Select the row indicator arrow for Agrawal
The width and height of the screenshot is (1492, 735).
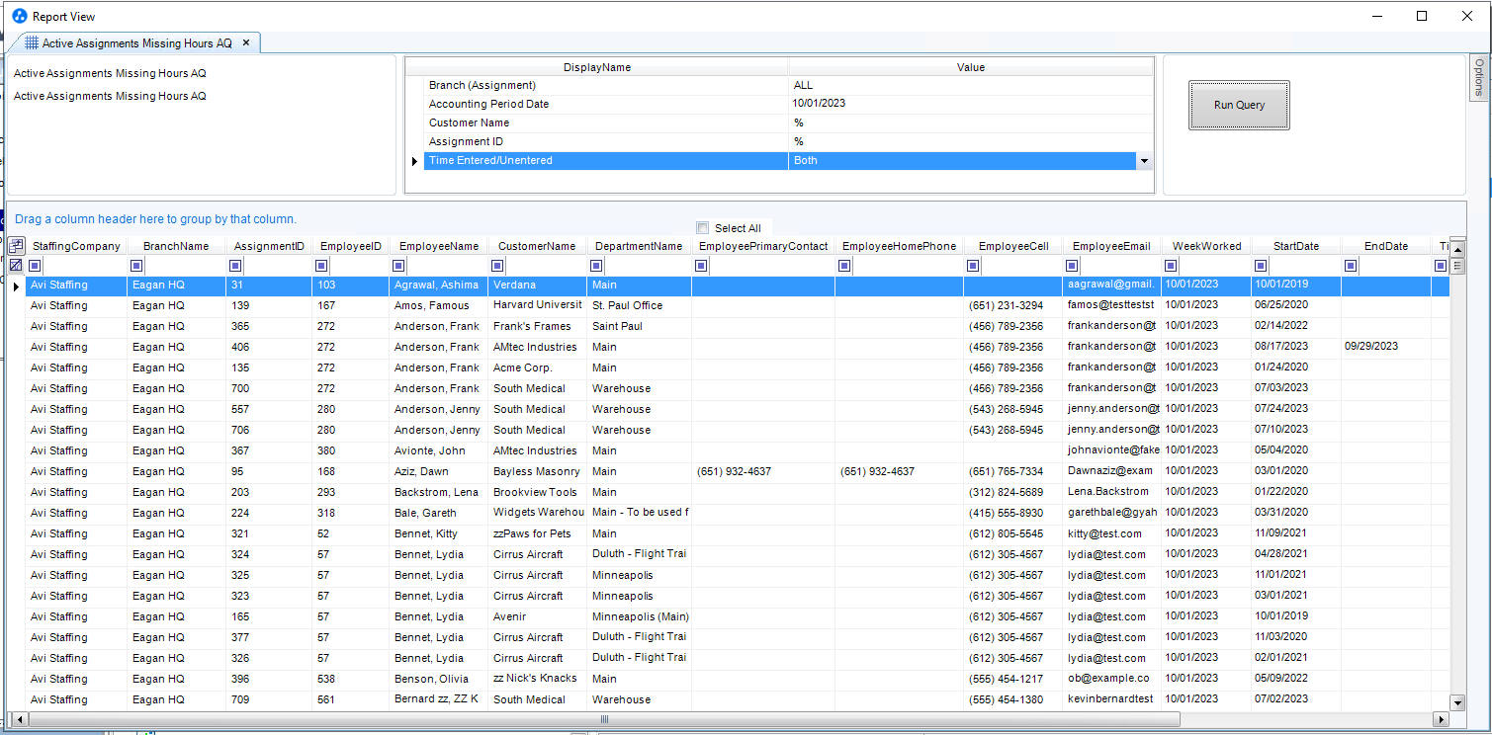point(16,286)
